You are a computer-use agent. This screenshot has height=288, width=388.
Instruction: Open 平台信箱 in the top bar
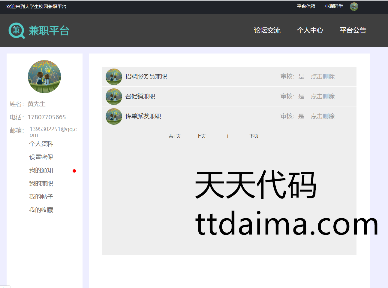coord(306,6)
